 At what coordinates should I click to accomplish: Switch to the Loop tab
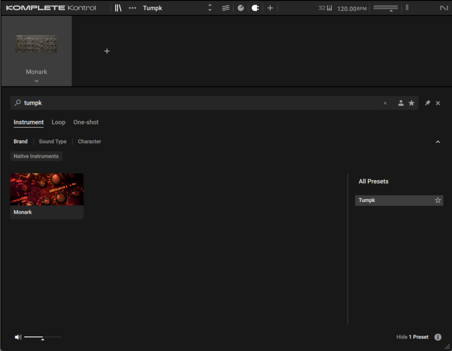pyautogui.click(x=58, y=122)
